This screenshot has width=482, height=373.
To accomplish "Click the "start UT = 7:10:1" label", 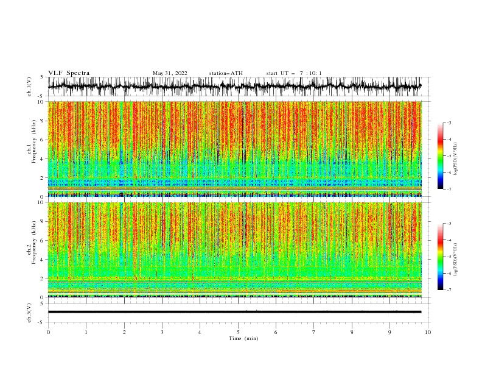I will click(x=294, y=73).
